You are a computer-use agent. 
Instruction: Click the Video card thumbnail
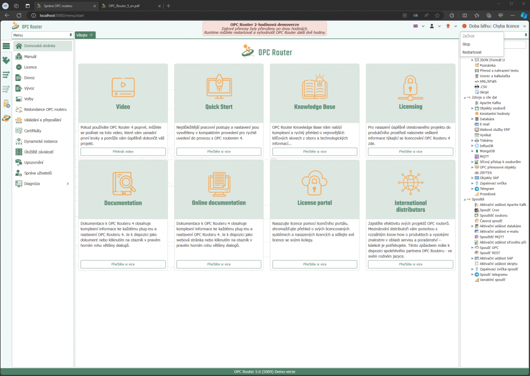(123, 93)
